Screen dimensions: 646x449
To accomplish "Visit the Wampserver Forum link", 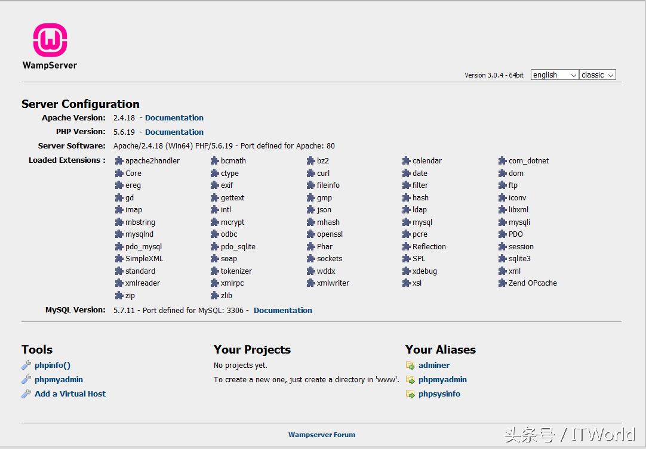I will tap(322, 435).
